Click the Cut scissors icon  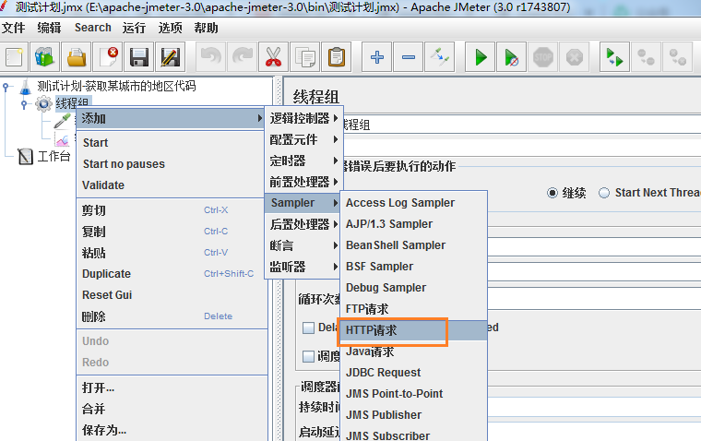pos(274,57)
